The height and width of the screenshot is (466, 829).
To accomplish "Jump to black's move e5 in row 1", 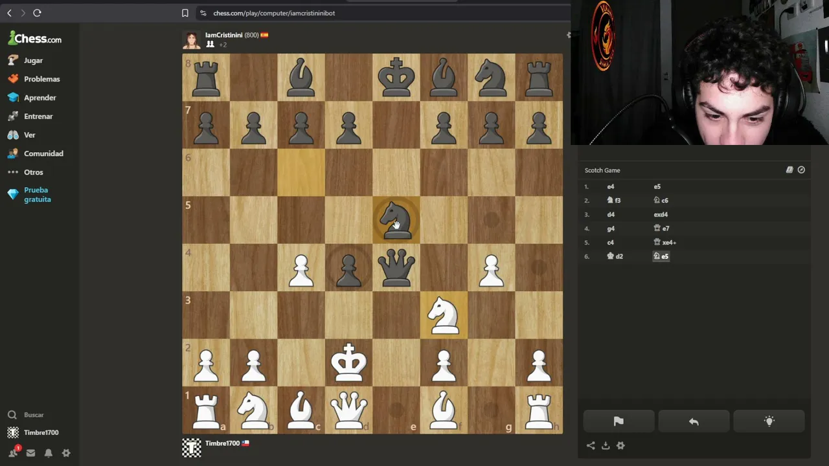I will [657, 186].
